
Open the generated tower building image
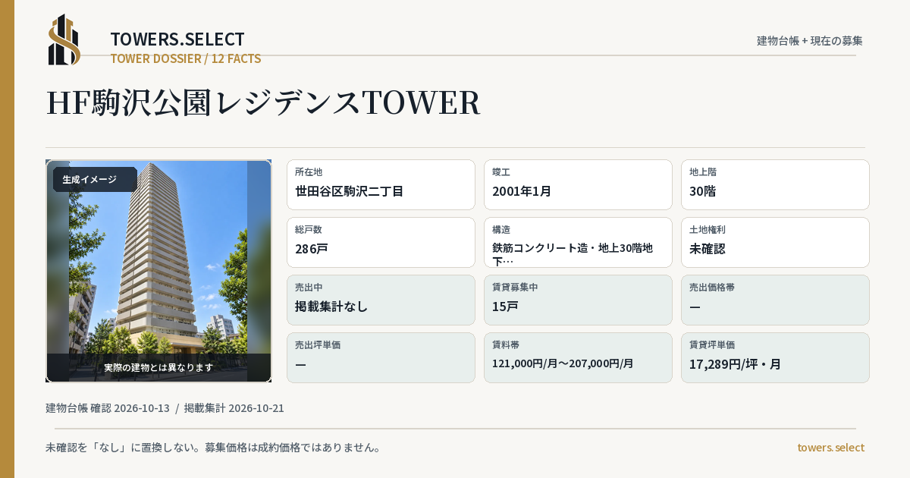158,271
